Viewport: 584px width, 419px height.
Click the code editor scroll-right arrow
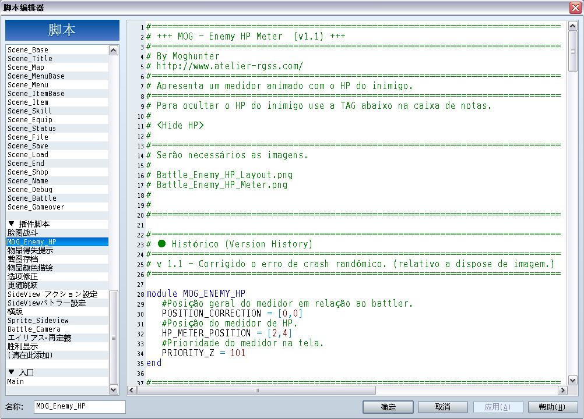click(x=562, y=390)
